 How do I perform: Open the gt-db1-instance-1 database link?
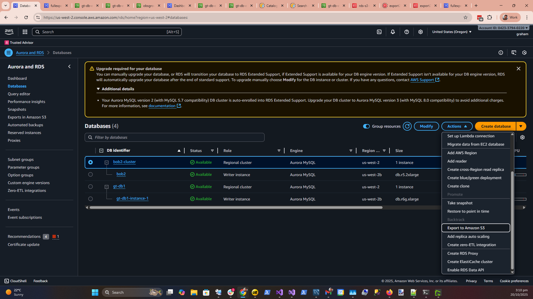point(132,199)
